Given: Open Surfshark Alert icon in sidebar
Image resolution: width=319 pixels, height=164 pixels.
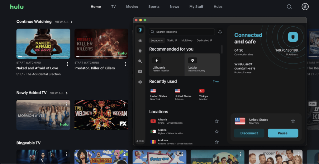Looking at the screenshot, I should [140, 41].
